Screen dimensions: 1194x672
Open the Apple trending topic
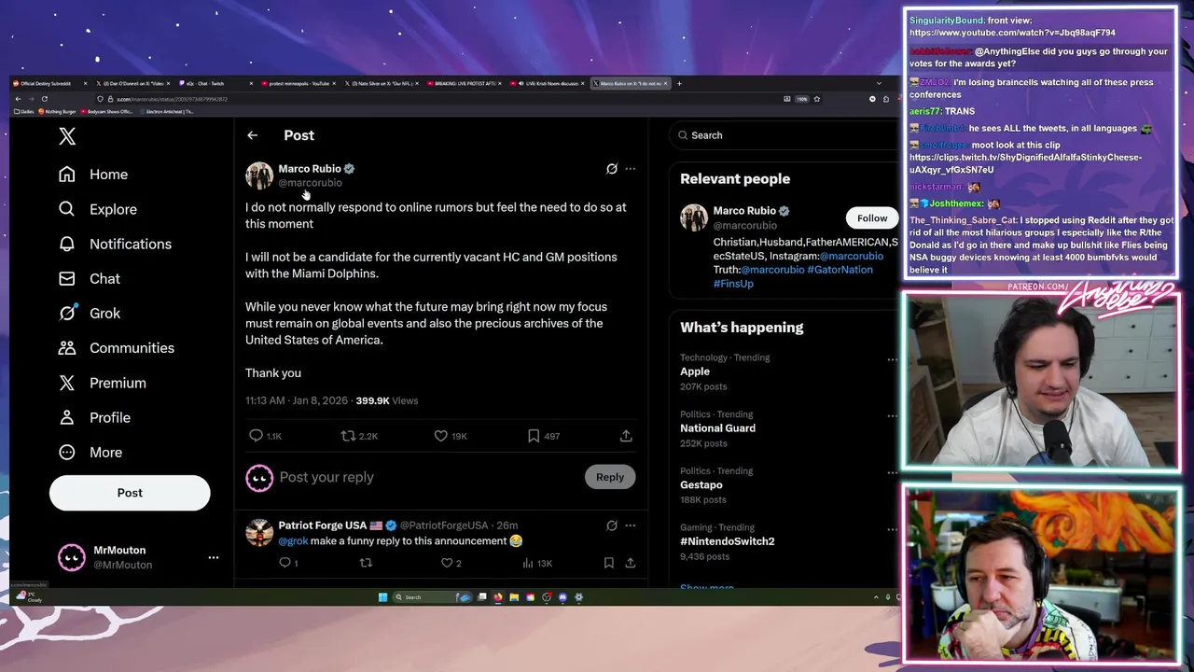point(695,371)
